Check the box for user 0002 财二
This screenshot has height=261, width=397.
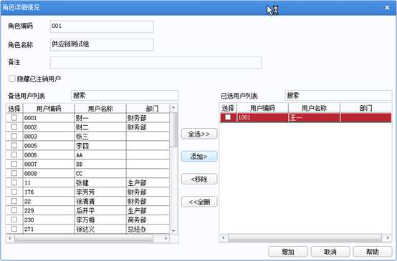[x=14, y=127]
